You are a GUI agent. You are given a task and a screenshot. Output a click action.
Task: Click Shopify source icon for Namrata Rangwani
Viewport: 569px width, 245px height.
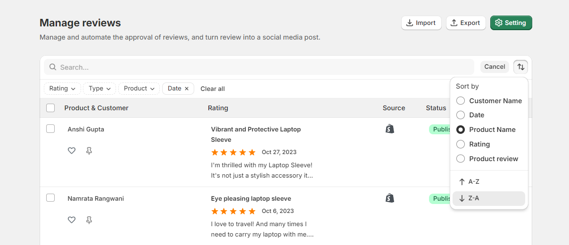point(390,198)
